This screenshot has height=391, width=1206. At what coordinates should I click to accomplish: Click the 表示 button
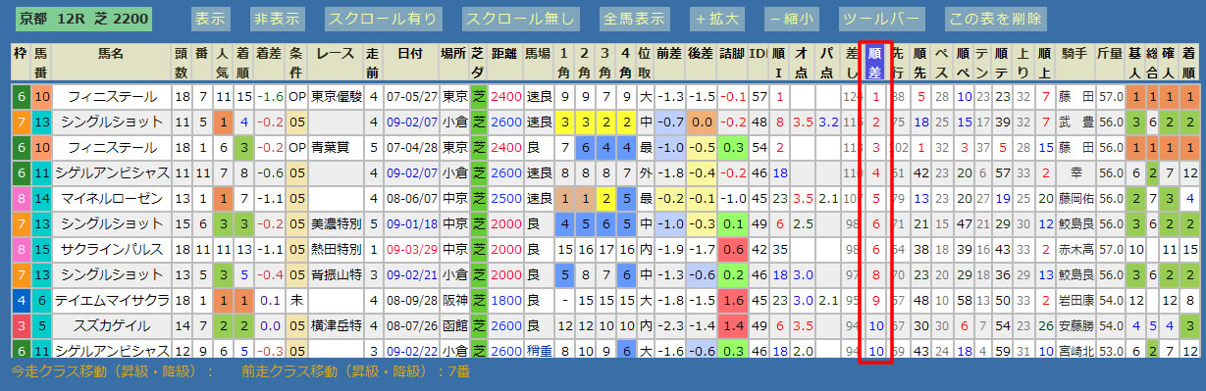pyautogui.click(x=210, y=19)
